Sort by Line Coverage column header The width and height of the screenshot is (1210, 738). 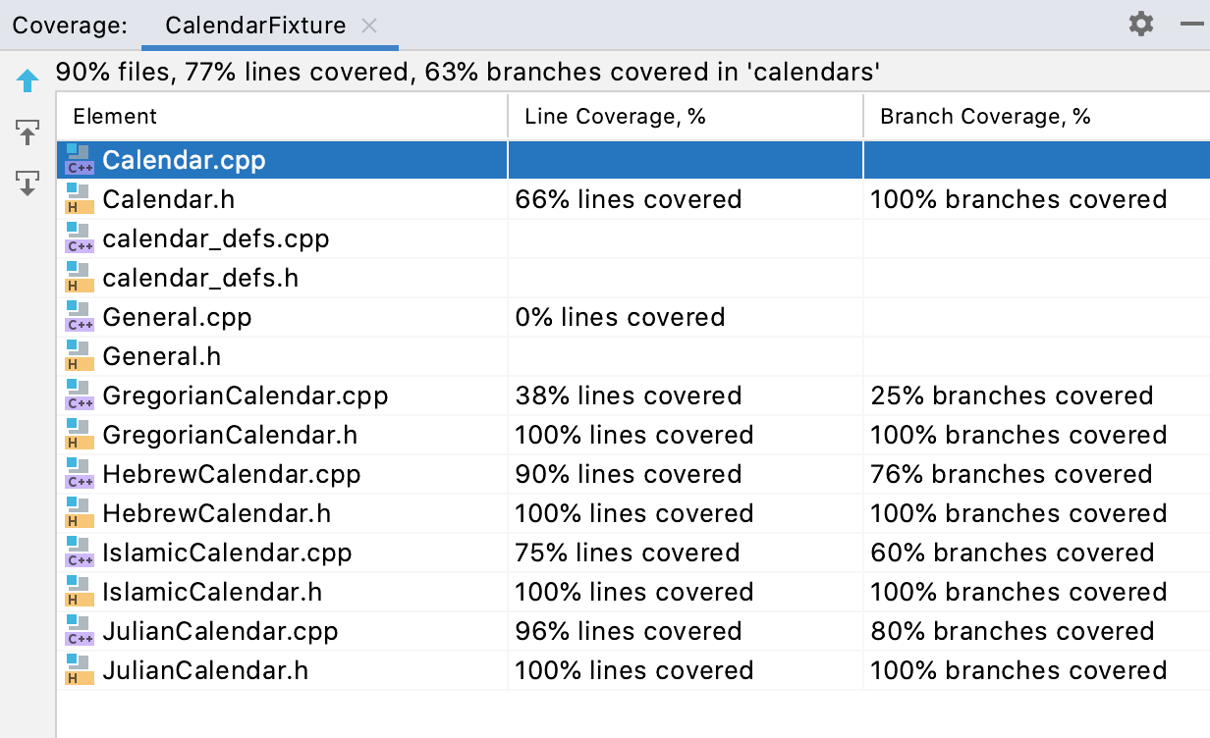click(x=615, y=117)
